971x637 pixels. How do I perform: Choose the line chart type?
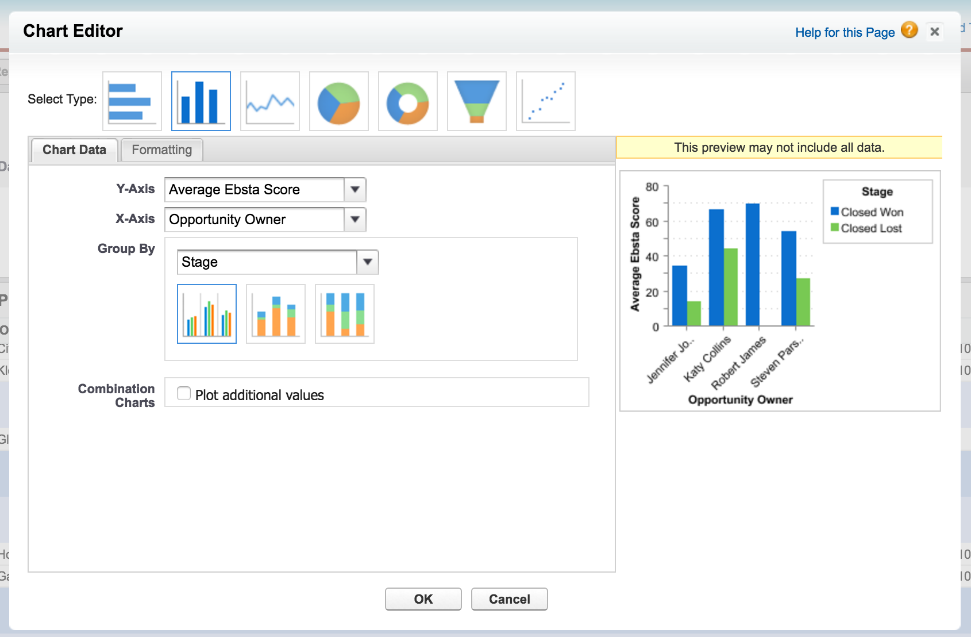click(270, 101)
